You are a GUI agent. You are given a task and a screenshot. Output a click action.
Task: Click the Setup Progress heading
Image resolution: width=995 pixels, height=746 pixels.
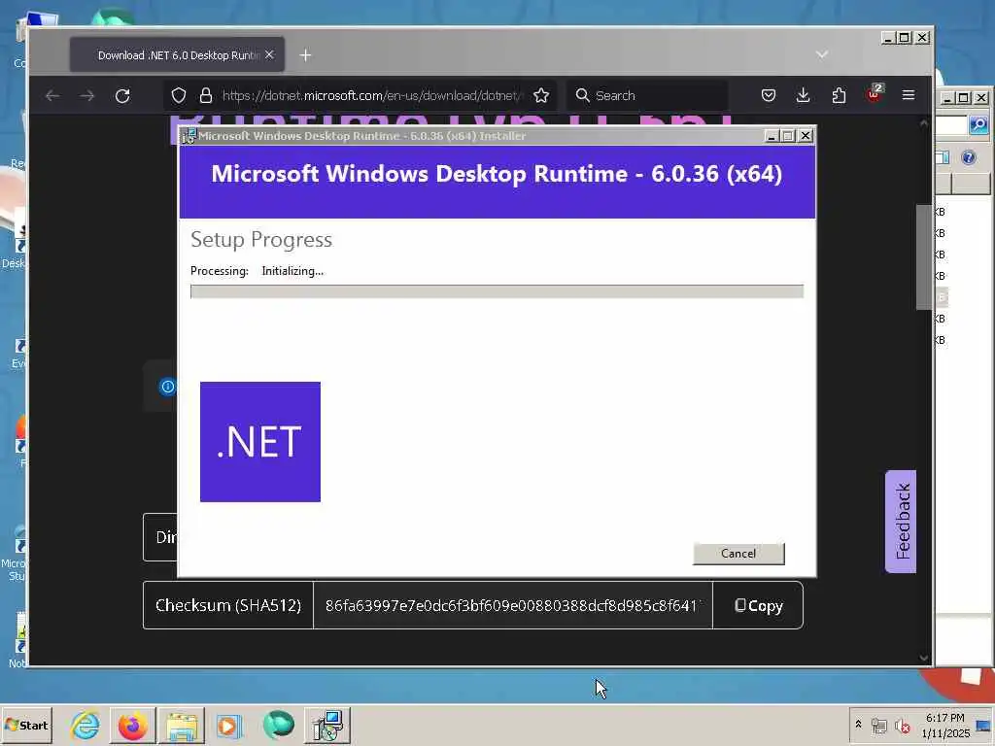(261, 240)
